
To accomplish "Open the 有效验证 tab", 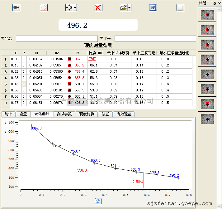I will coord(124,114).
